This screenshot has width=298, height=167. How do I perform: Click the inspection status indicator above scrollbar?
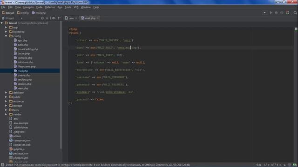(x=296, y=29)
